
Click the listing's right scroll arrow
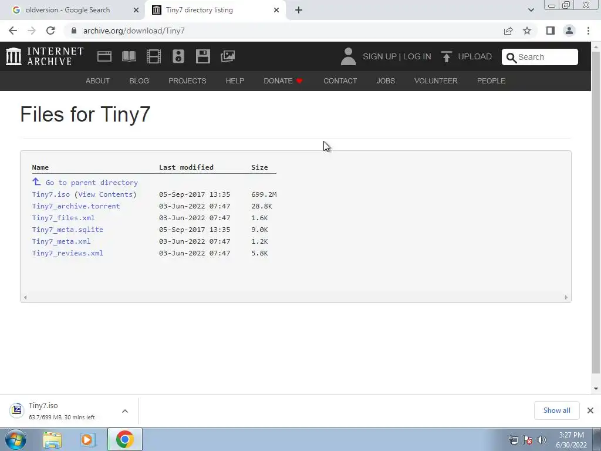pos(566,297)
